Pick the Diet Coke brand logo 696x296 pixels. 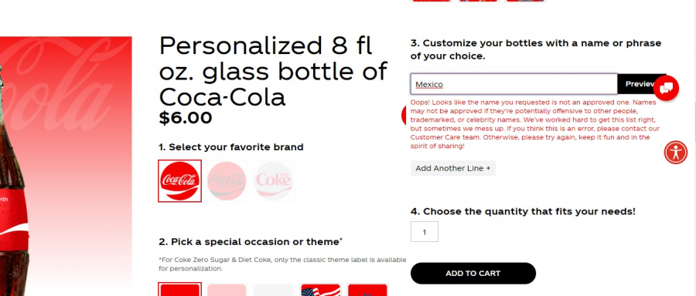(274, 180)
